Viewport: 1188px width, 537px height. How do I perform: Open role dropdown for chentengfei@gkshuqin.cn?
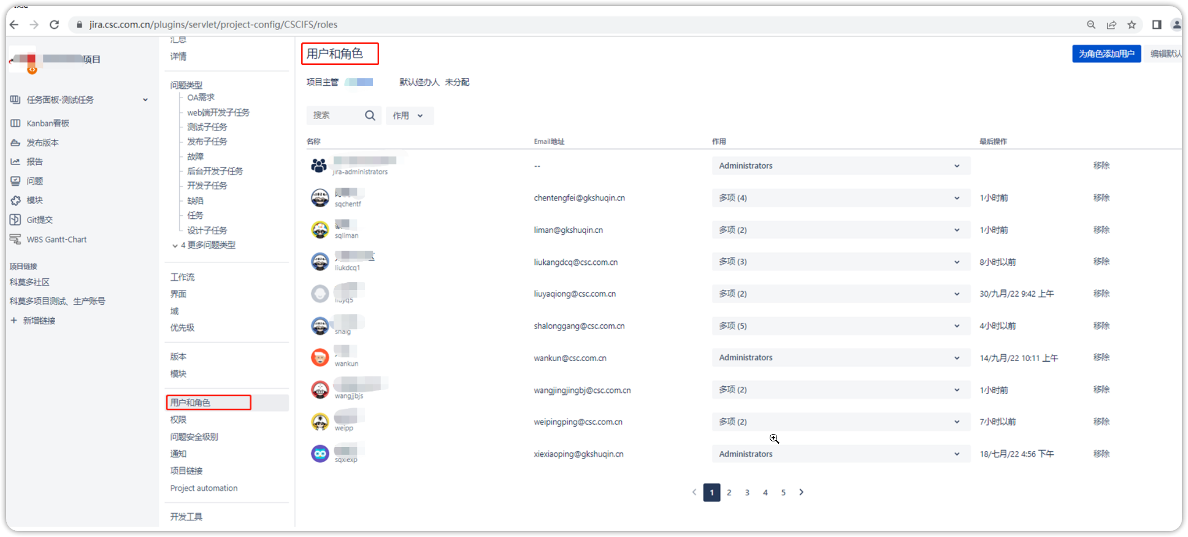[841, 198]
